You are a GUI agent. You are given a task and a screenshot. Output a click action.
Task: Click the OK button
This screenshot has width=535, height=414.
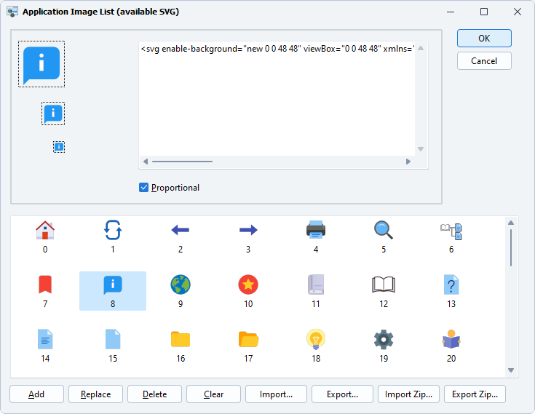click(484, 39)
